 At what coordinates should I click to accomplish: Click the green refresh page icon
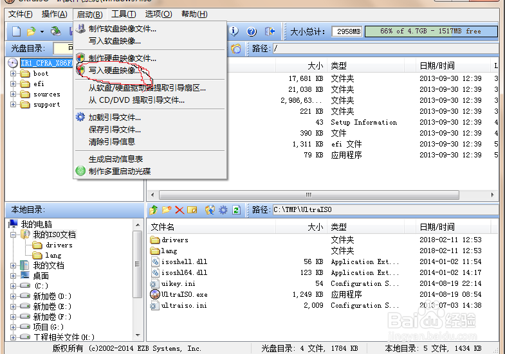(236, 210)
